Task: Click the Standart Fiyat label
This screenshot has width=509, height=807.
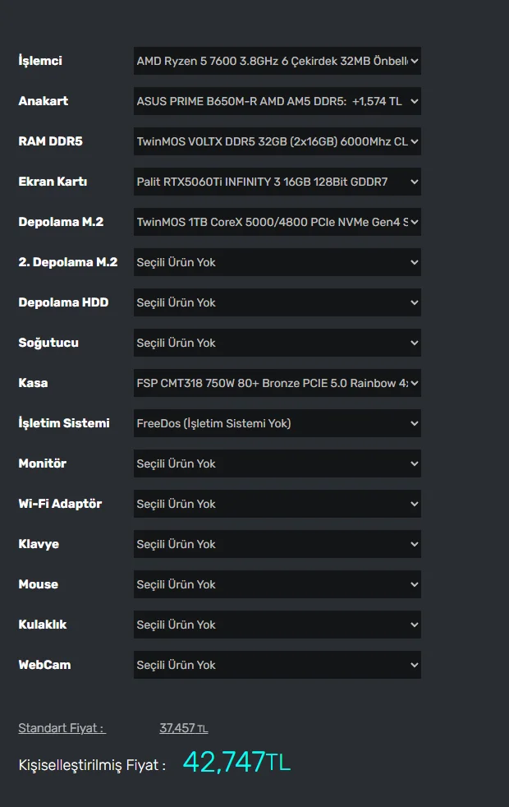Action: point(62,728)
